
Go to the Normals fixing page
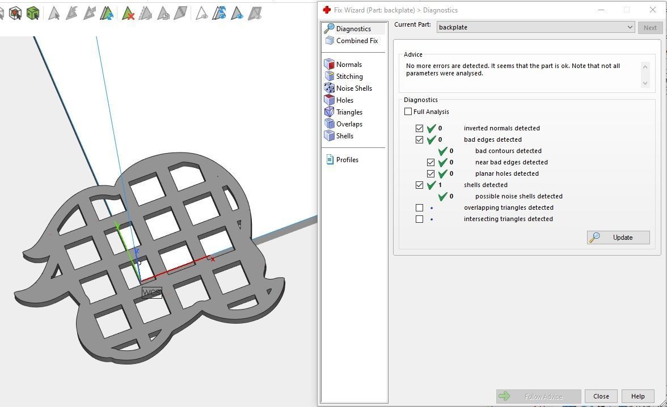pyautogui.click(x=349, y=64)
